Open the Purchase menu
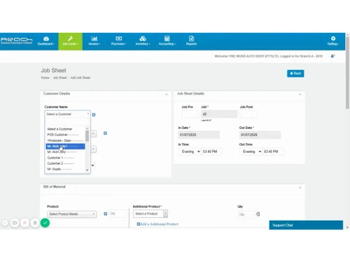The image size is (350, 263). tap(118, 41)
